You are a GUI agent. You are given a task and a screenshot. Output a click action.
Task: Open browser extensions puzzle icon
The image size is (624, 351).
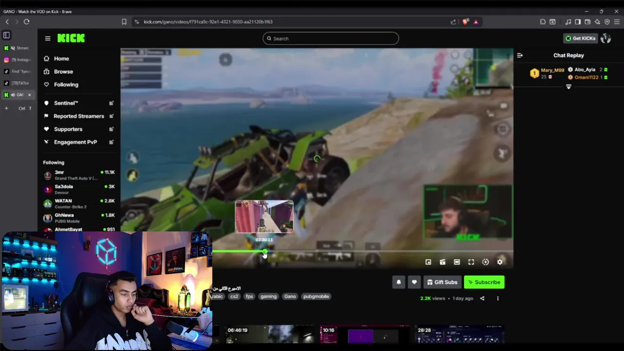coord(543,21)
